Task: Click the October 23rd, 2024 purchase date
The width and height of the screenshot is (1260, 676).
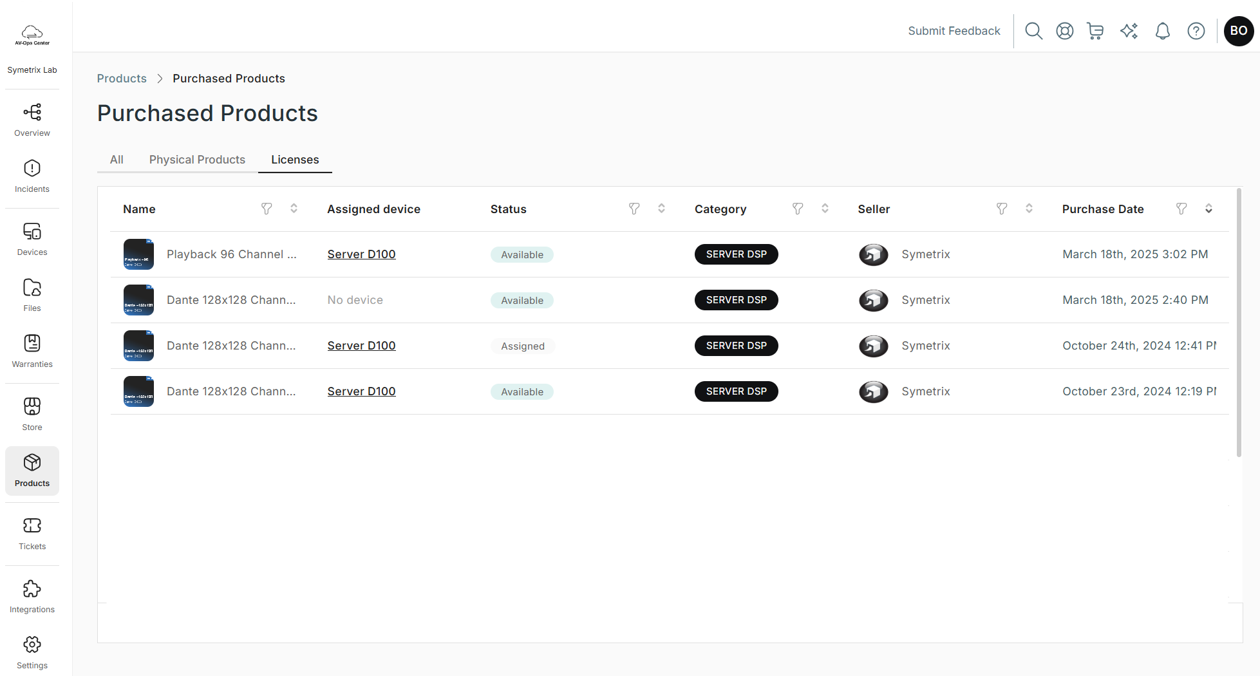Action: coord(1139,391)
